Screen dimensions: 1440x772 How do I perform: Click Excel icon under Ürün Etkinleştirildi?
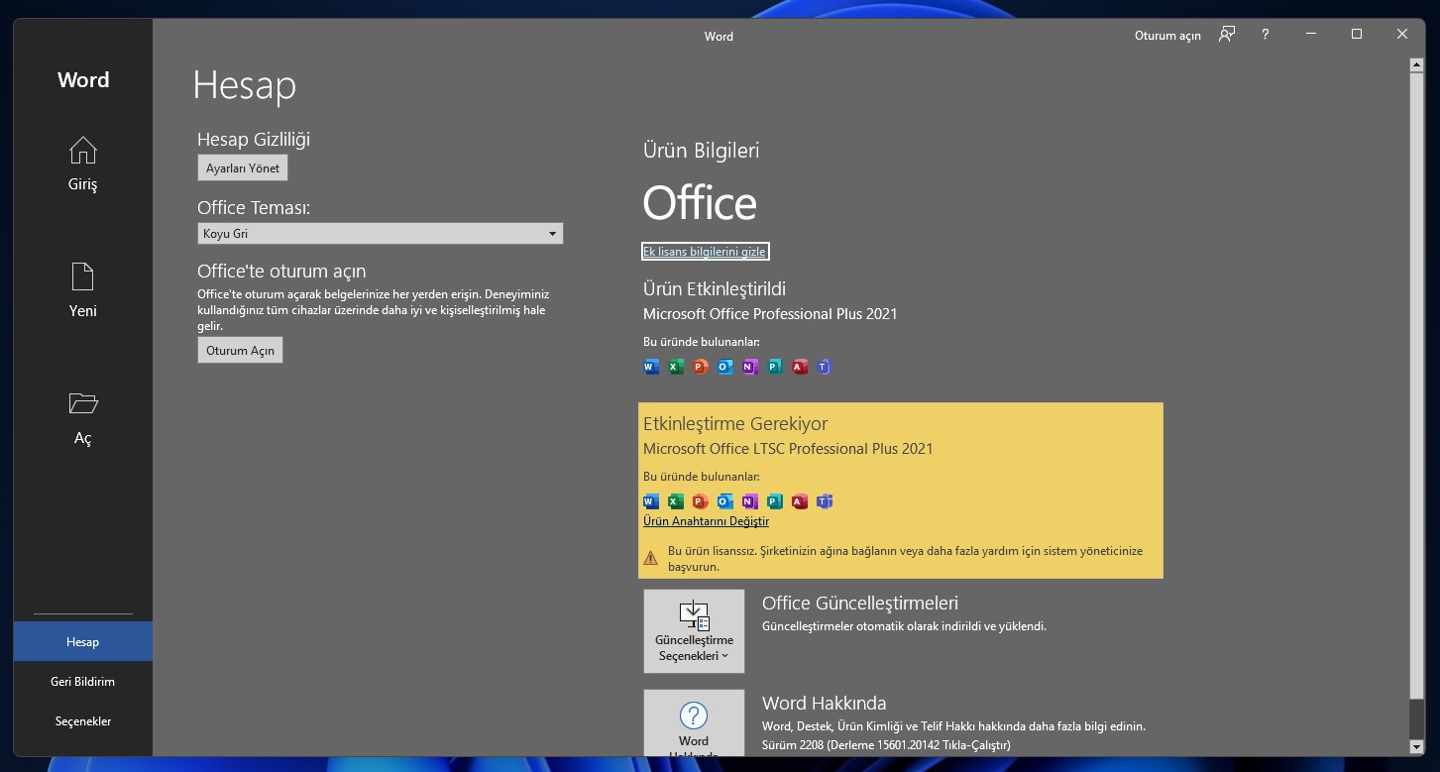point(676,367)
